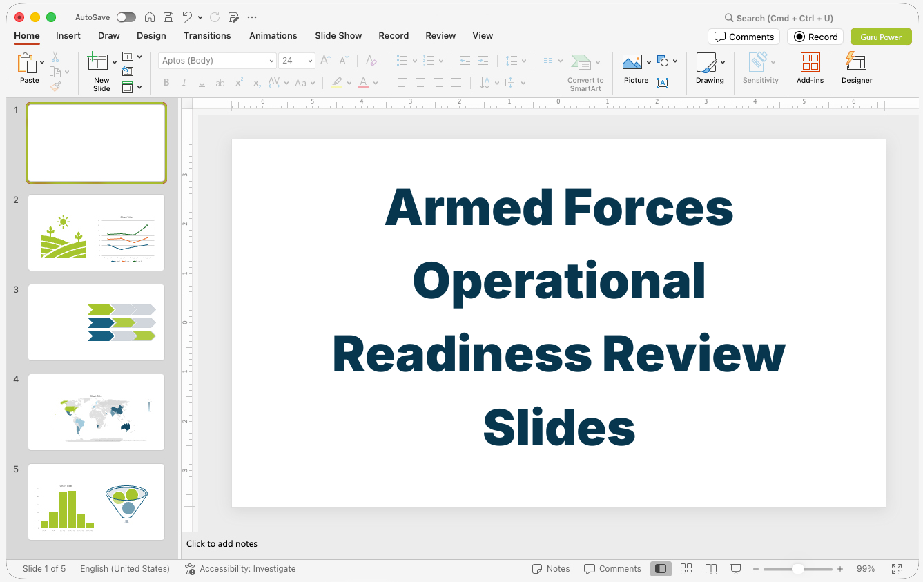
Task: Click the Redo arrow icon
Action: 215,17
